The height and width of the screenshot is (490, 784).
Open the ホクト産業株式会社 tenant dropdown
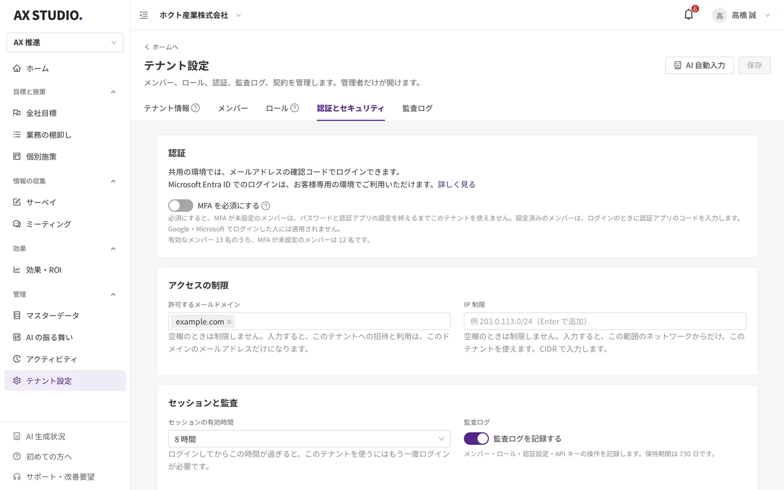200,15
